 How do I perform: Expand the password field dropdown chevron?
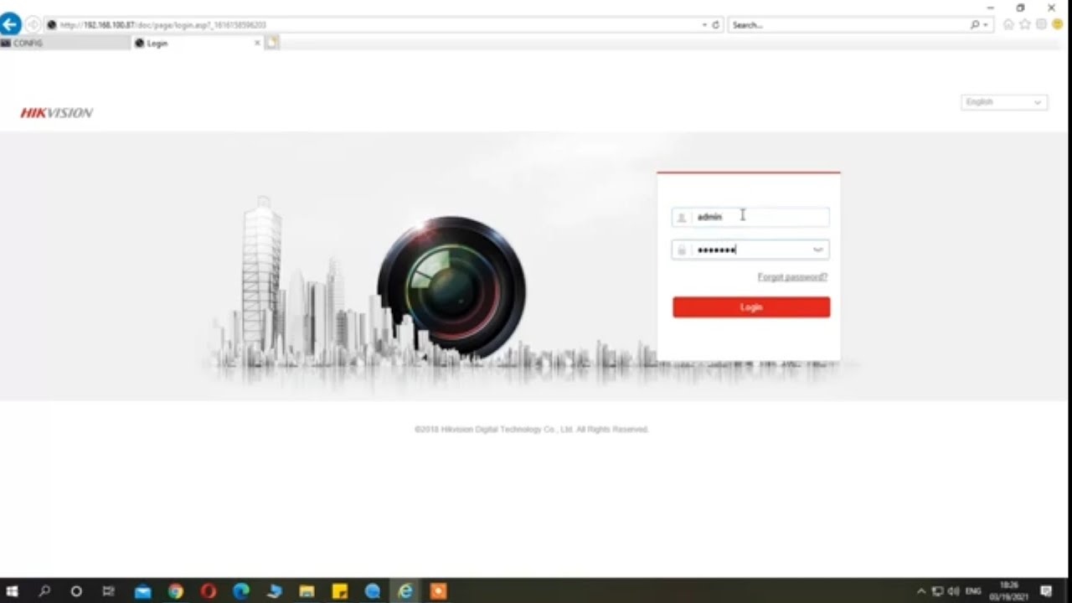(x=818, y=250)
